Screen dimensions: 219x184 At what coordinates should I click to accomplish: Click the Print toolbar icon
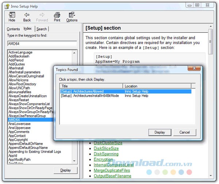(x=57, y=15)
